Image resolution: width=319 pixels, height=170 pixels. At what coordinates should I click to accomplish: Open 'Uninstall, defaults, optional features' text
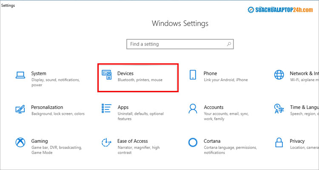[x=140, y=116]
